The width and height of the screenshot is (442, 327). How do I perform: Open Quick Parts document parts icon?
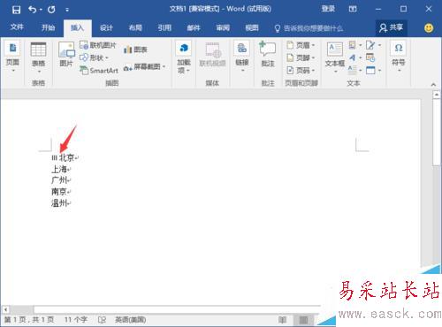[x=354, y=45]
